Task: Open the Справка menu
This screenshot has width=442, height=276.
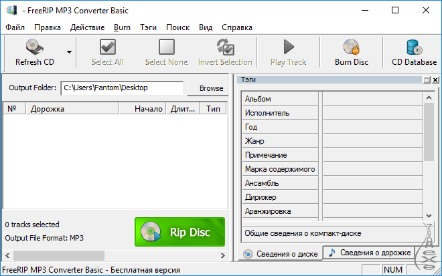Action: coord(237,27)
